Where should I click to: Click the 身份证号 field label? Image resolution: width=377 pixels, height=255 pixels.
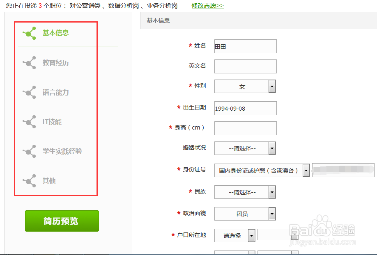tap(194, 169)
